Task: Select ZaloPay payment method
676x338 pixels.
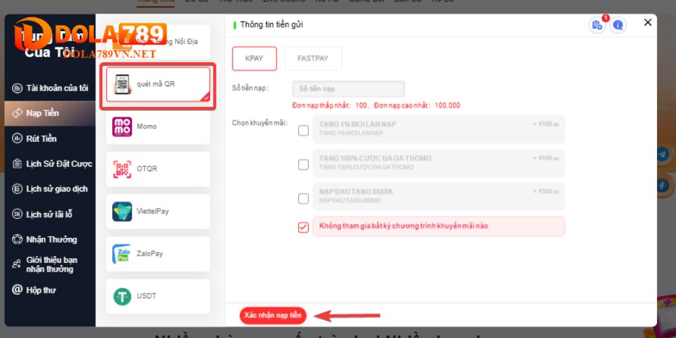Action: [x=158, y=254]
